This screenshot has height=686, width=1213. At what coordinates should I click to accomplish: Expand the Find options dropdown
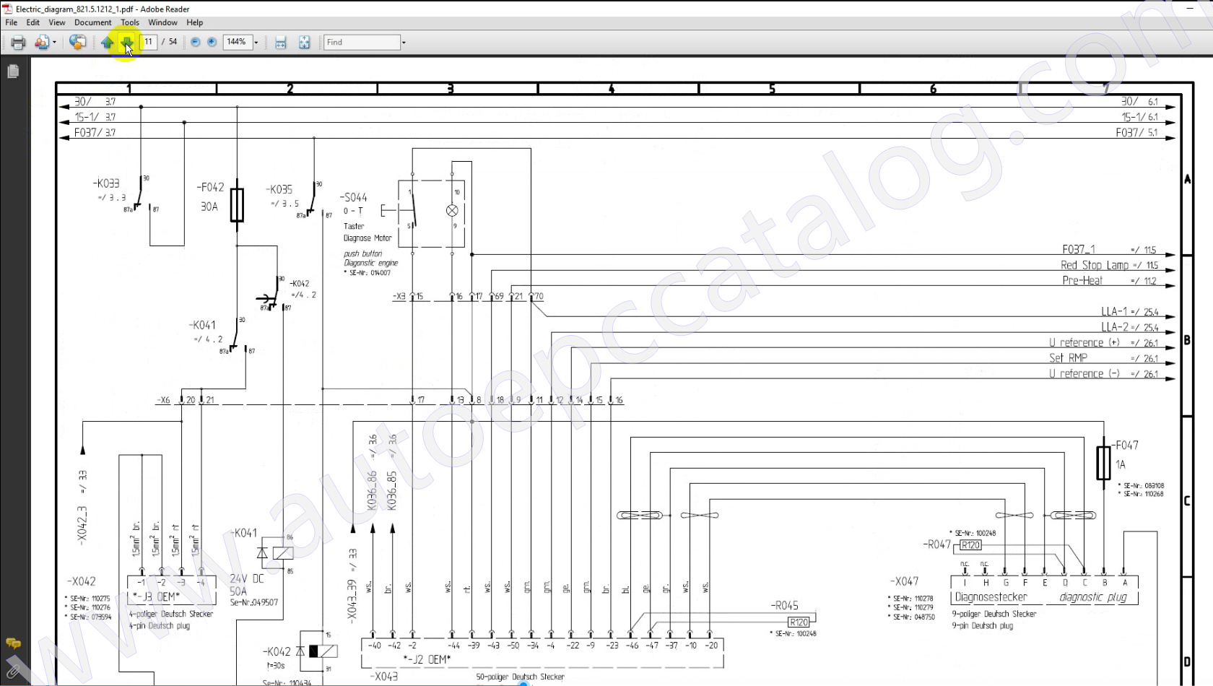pos(403,42)
